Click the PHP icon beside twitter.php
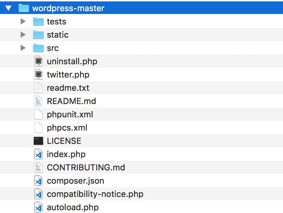 38,75
